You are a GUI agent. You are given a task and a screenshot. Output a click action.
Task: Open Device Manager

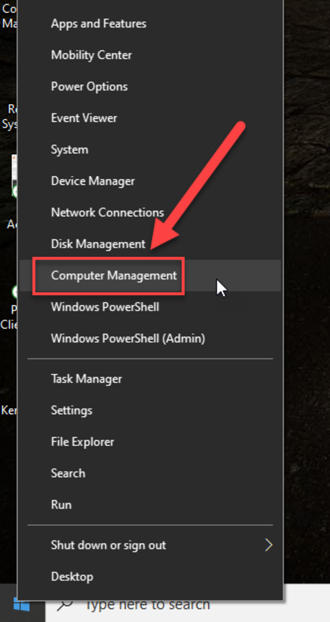[92, 181]
